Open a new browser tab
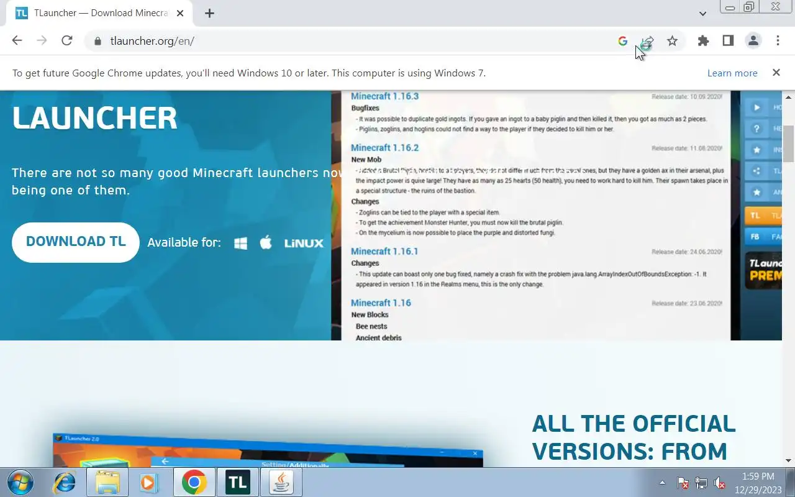This screenshot has height=497, width=795. pyautogui.click(x=209, y=13)
